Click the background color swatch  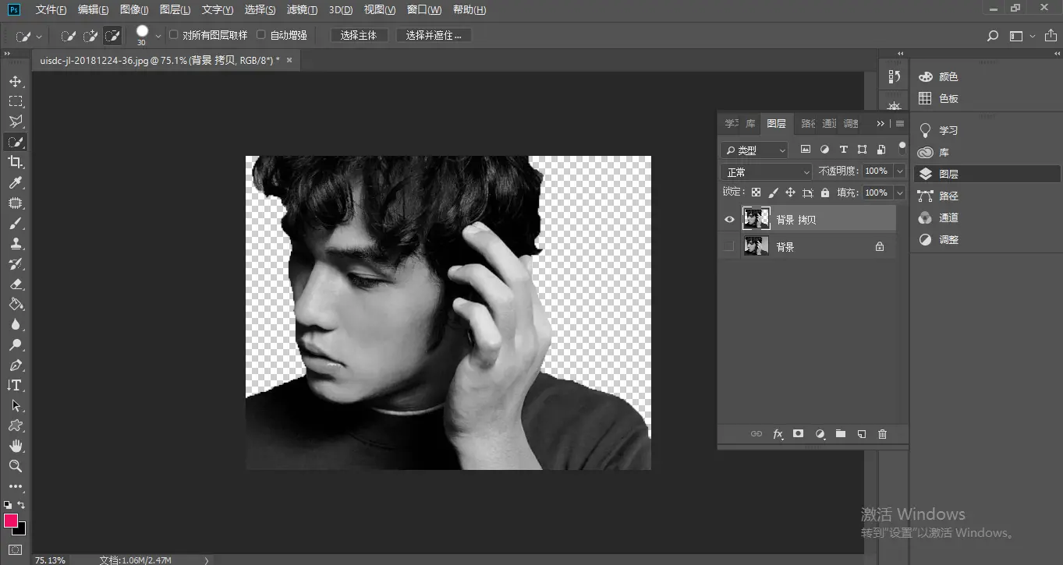(x=20, y=530)
